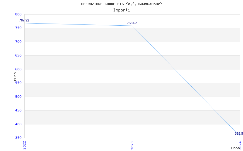Click the 550 y-axis tick label

coord(18,83)
